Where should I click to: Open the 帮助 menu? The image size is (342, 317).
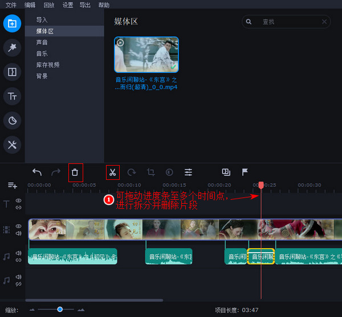[x=104, y=5]
